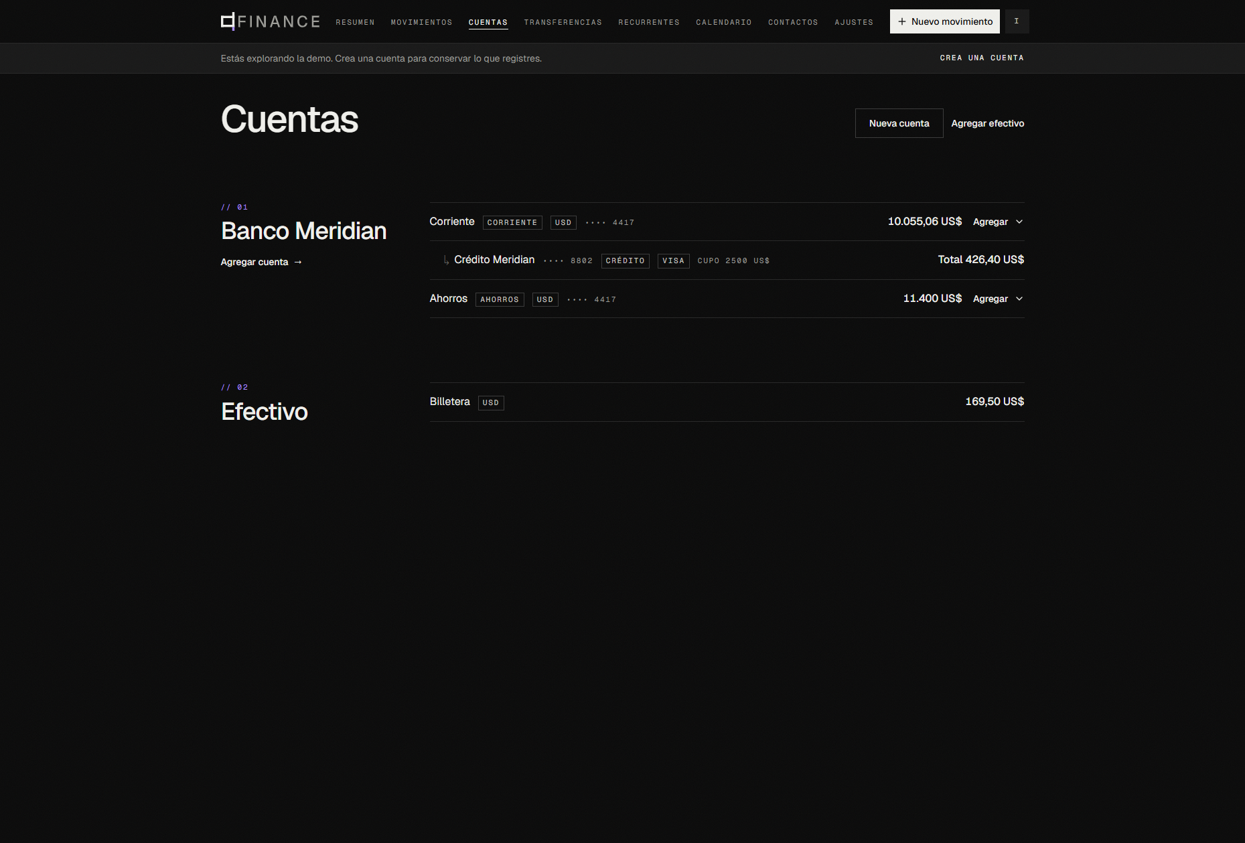Expand Agregar dropdown for Corriente account
The width and height of the screenshot is (1245, 843).
tap(998, 222)
